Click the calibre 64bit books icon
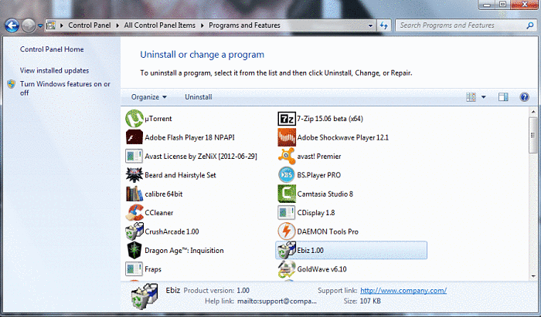 point(134,194)
